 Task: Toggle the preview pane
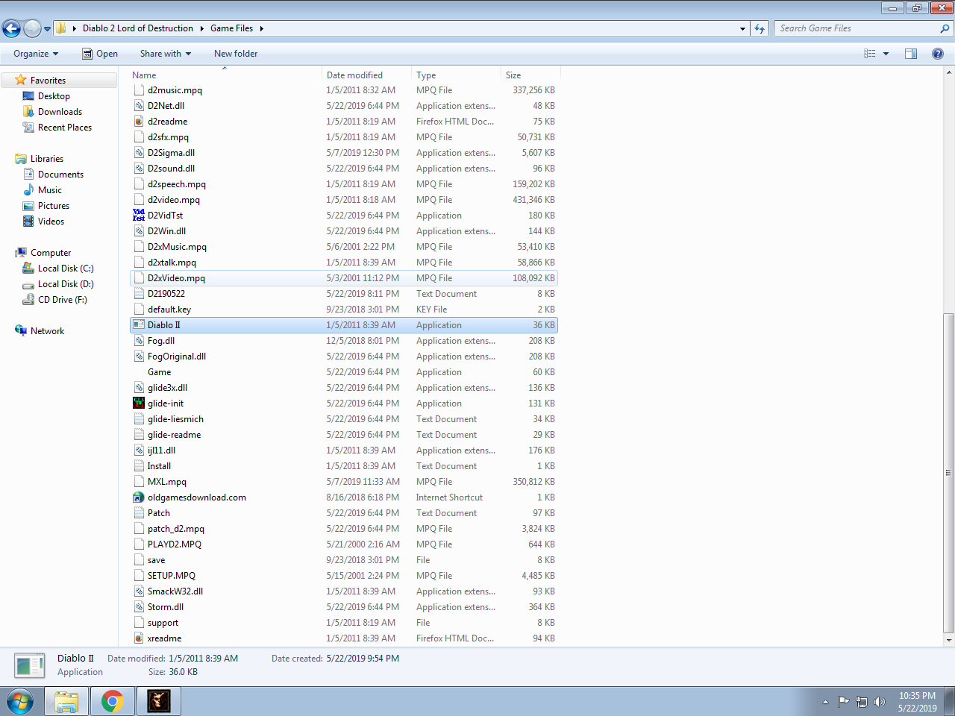[911, 54]
